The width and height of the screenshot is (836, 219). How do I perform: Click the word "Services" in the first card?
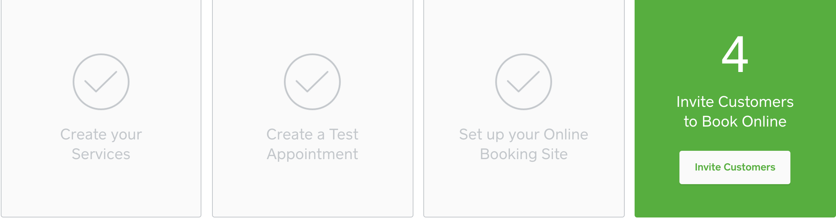tap(101, 154)
